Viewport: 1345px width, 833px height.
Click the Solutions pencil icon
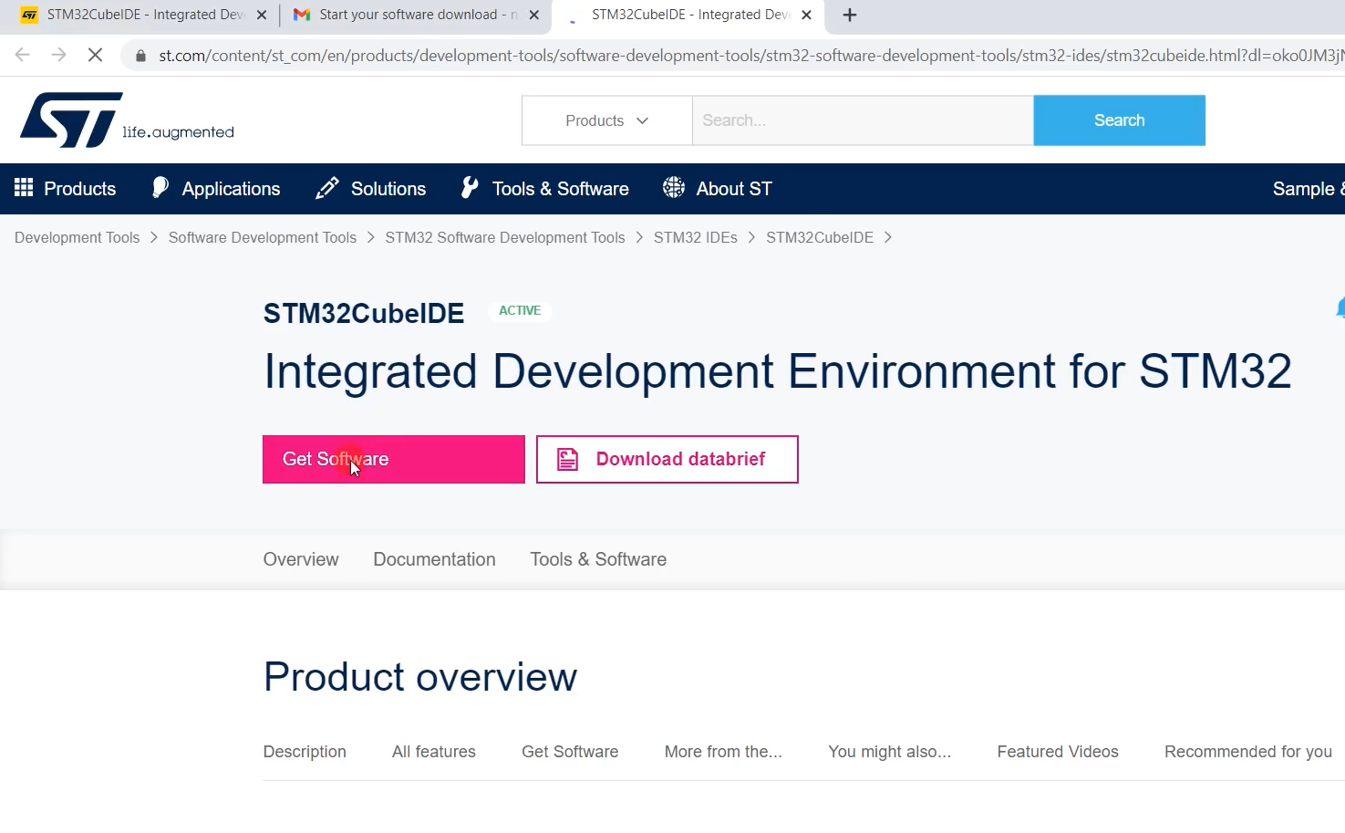coord(326,188)
